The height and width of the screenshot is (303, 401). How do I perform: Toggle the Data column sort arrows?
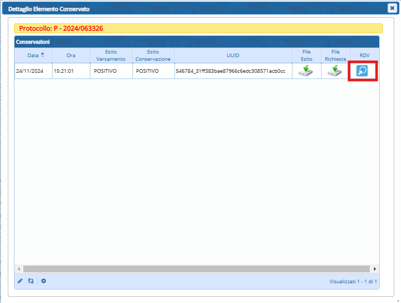[x=43, y=55]
